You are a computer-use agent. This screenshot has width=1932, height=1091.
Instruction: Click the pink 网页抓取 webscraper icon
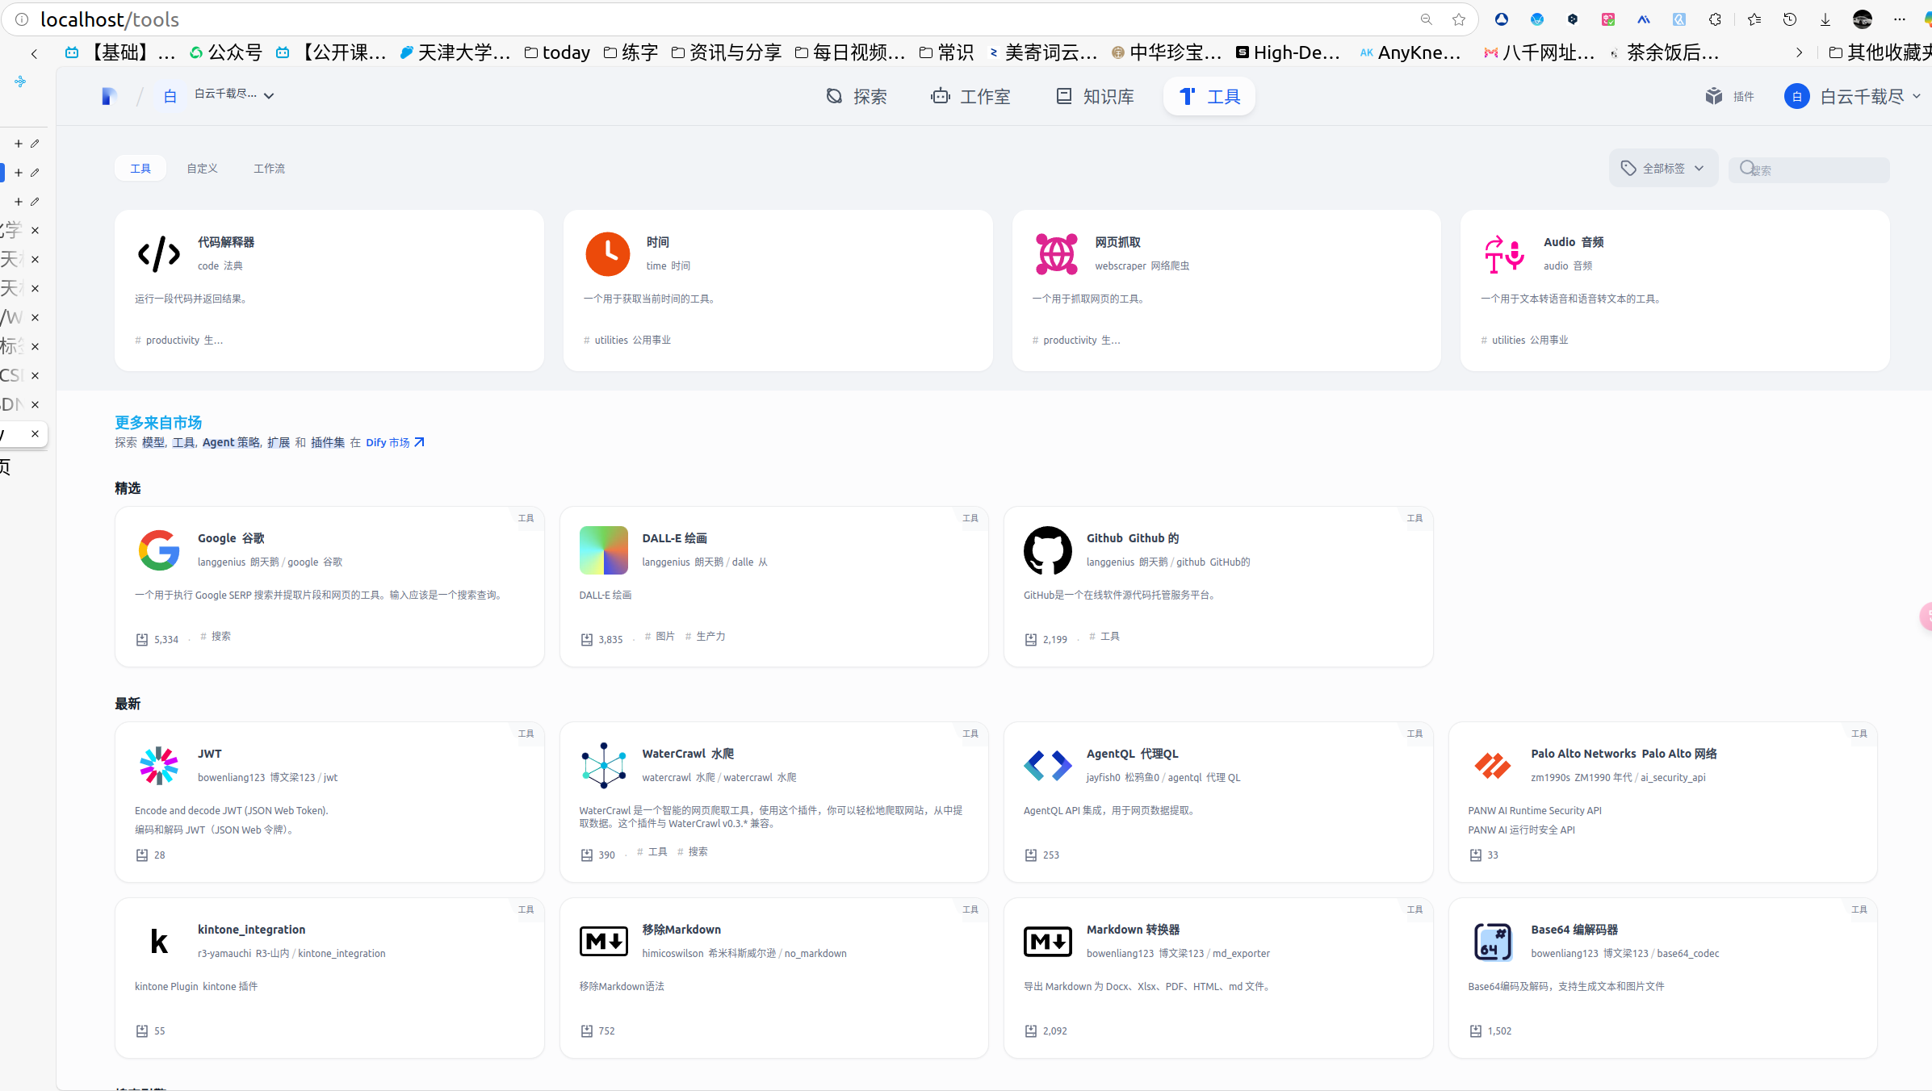click(1056, 254)
